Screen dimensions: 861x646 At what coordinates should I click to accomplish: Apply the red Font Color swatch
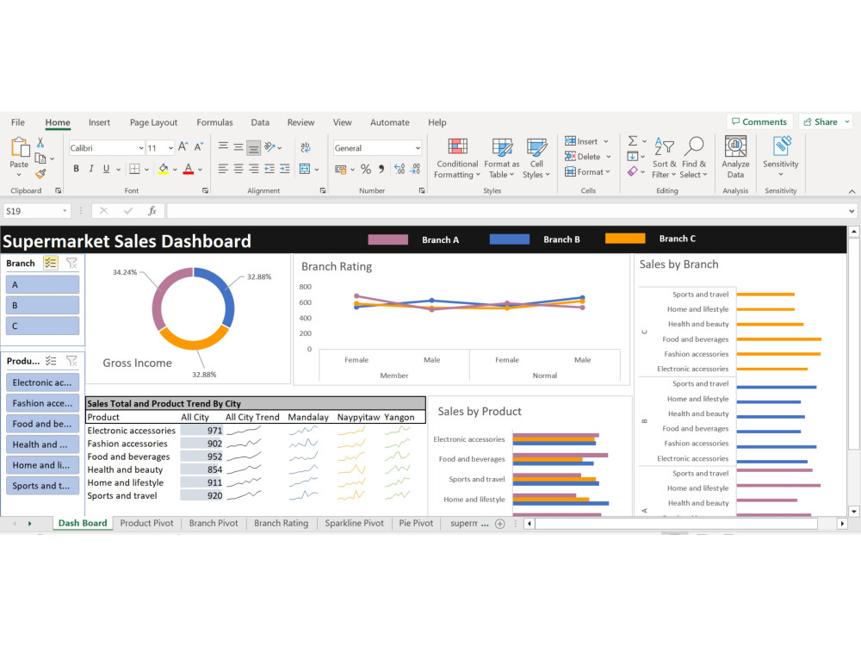click(188, 167)
